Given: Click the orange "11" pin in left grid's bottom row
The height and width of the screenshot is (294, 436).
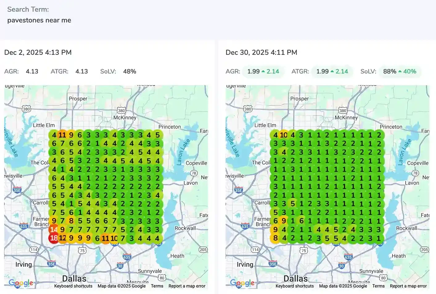Looking at the screenshot, I should 105,238.
